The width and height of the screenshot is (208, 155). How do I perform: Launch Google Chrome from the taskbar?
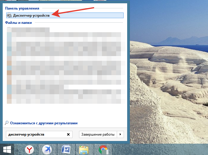tap(103, 150)
